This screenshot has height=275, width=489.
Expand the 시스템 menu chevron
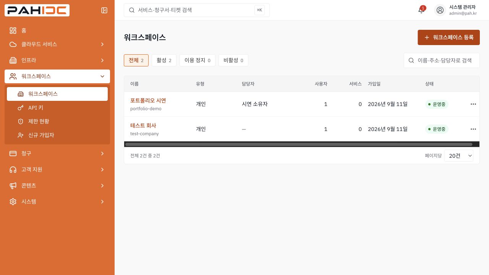click(102, 202)
